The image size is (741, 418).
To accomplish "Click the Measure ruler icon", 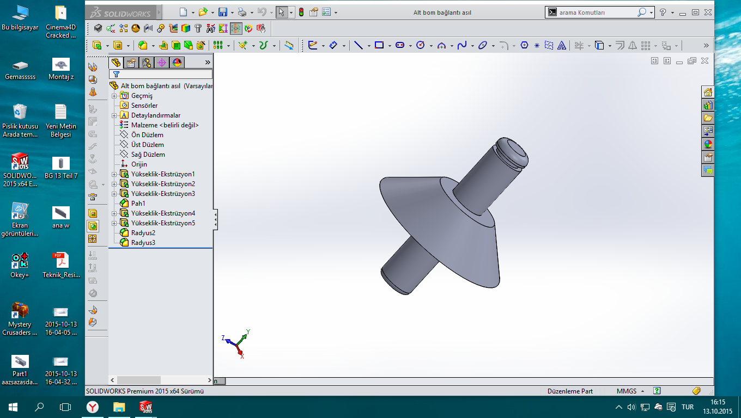I will (x=289, y=46).
